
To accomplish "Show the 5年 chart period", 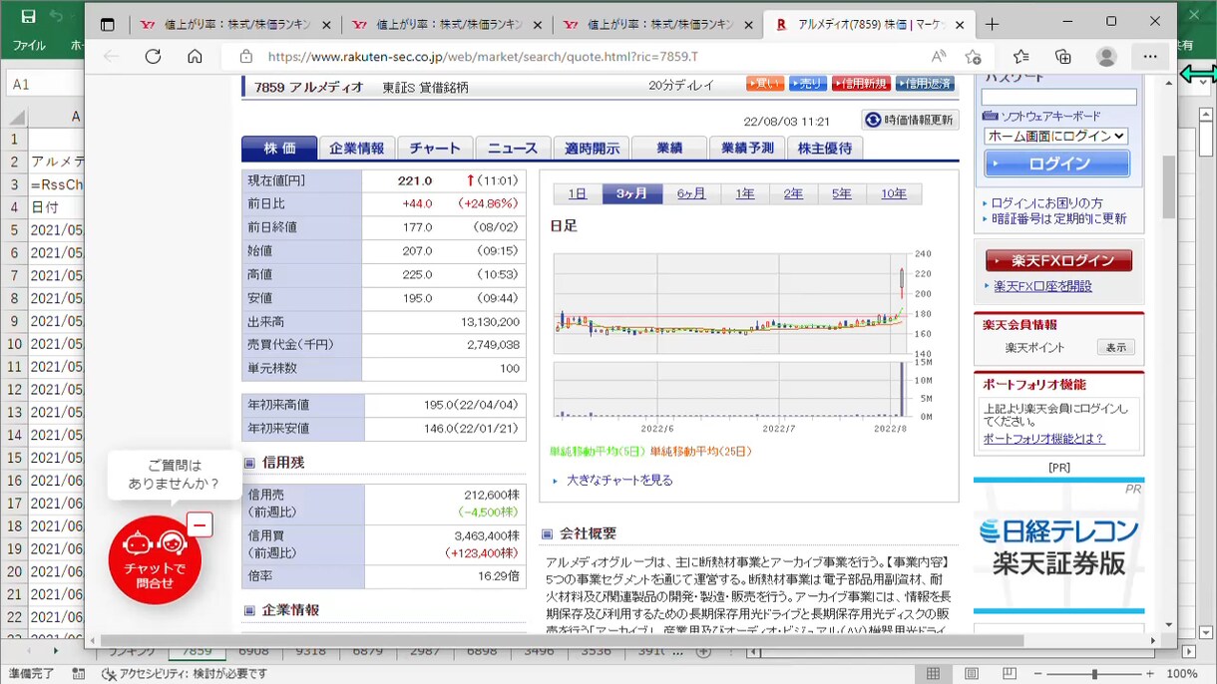I will pos(842,193).
